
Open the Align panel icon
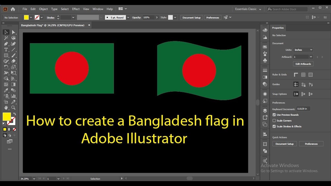tap(265, 134)
